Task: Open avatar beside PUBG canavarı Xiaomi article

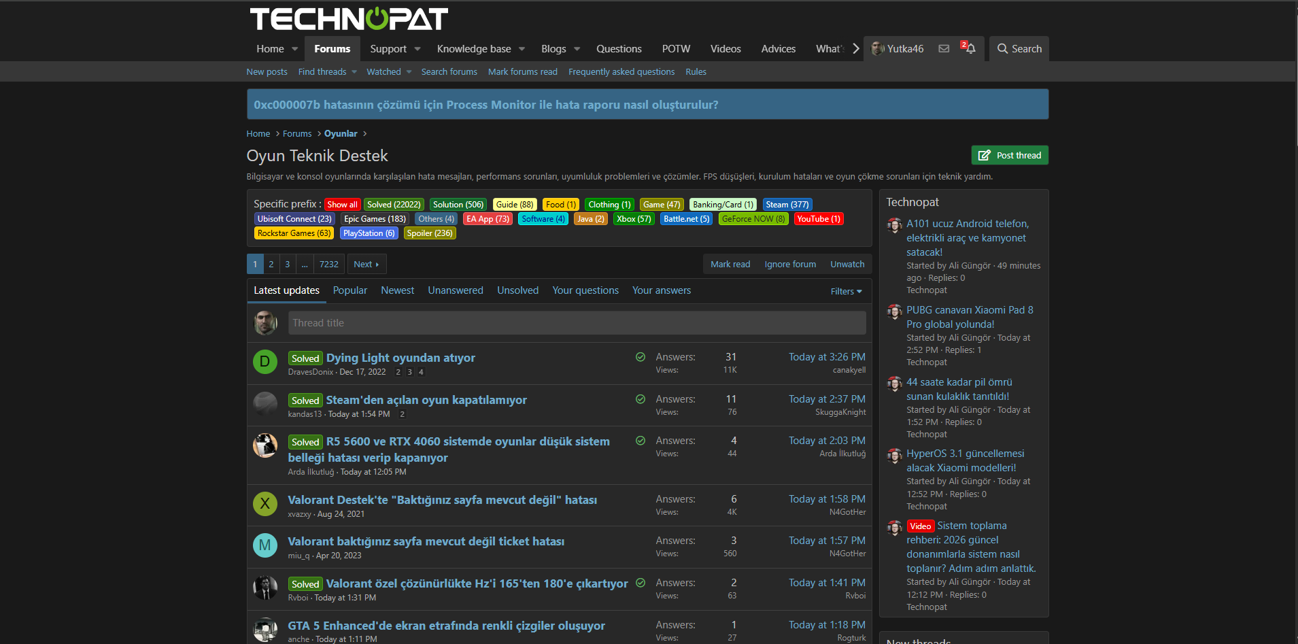Action: (x=895, y=312)
